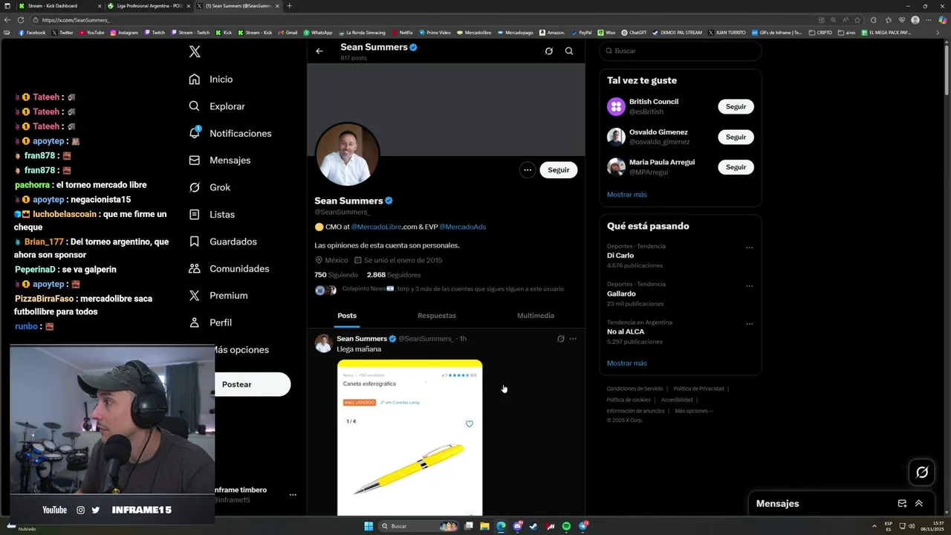This screenshot has width=951, height=535.
Task: Open the yellow pen product image
Action: [x=410, y=438]
